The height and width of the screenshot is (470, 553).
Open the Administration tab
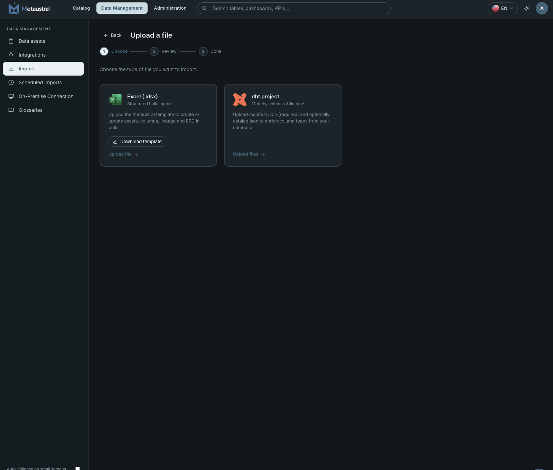[170, 8]
